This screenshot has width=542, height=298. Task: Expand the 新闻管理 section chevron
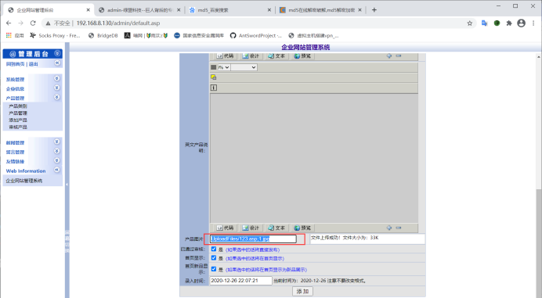(56, 142)
